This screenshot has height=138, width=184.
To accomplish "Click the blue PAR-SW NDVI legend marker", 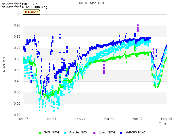I will [x=121, y=133].
